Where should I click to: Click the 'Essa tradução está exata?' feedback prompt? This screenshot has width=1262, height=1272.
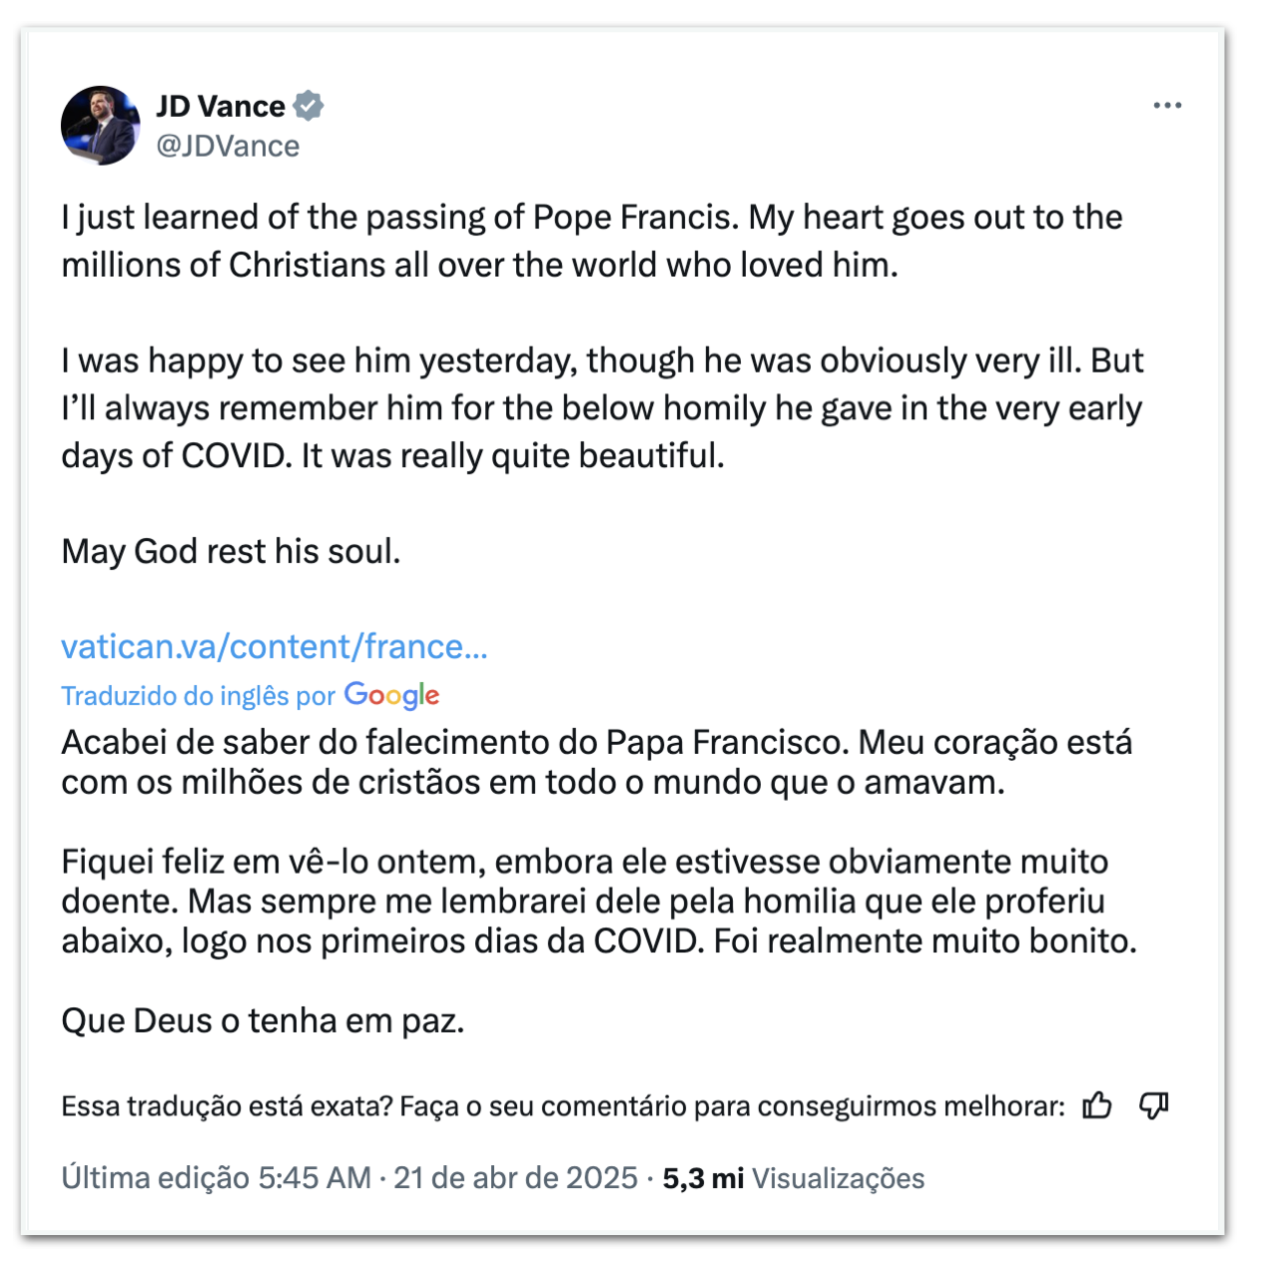(563, 1106)
